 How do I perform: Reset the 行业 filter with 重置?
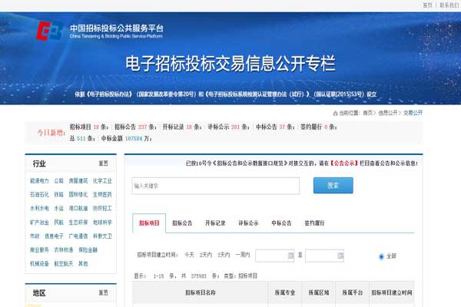103,163
